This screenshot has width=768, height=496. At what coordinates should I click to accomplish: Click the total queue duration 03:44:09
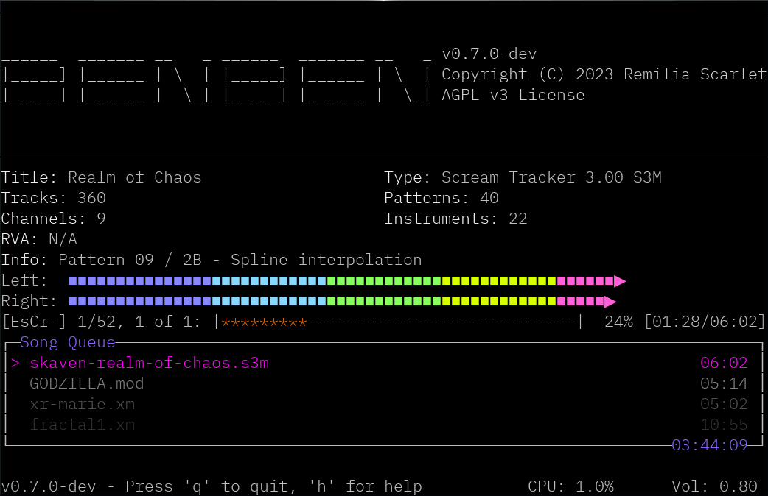709,445
